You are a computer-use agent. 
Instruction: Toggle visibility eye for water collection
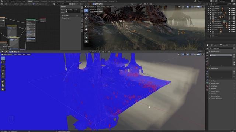(232, 32)
